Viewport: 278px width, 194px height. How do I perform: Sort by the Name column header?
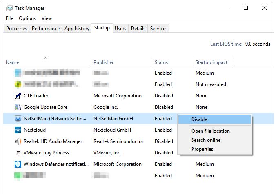coord(47,62)
